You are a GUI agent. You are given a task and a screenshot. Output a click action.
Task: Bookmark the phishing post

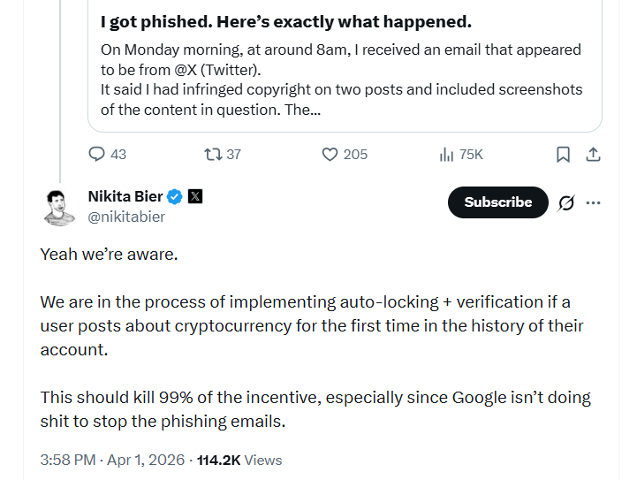563,155
